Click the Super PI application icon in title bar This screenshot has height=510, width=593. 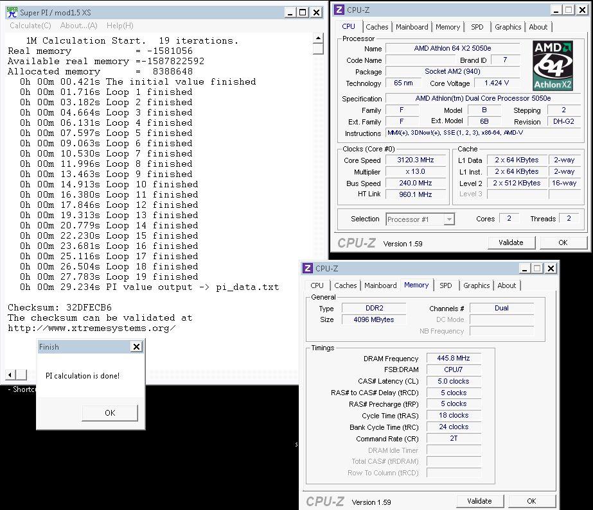[12, 12]
